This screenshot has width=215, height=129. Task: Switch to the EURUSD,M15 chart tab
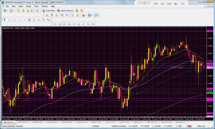tap(24, 122)
